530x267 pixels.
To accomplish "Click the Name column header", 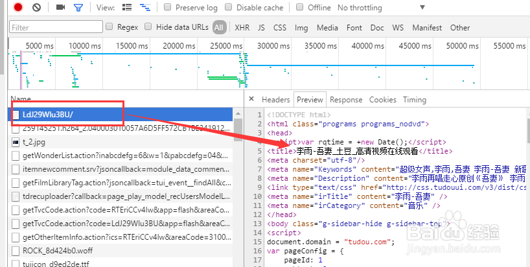I will 21,99.
